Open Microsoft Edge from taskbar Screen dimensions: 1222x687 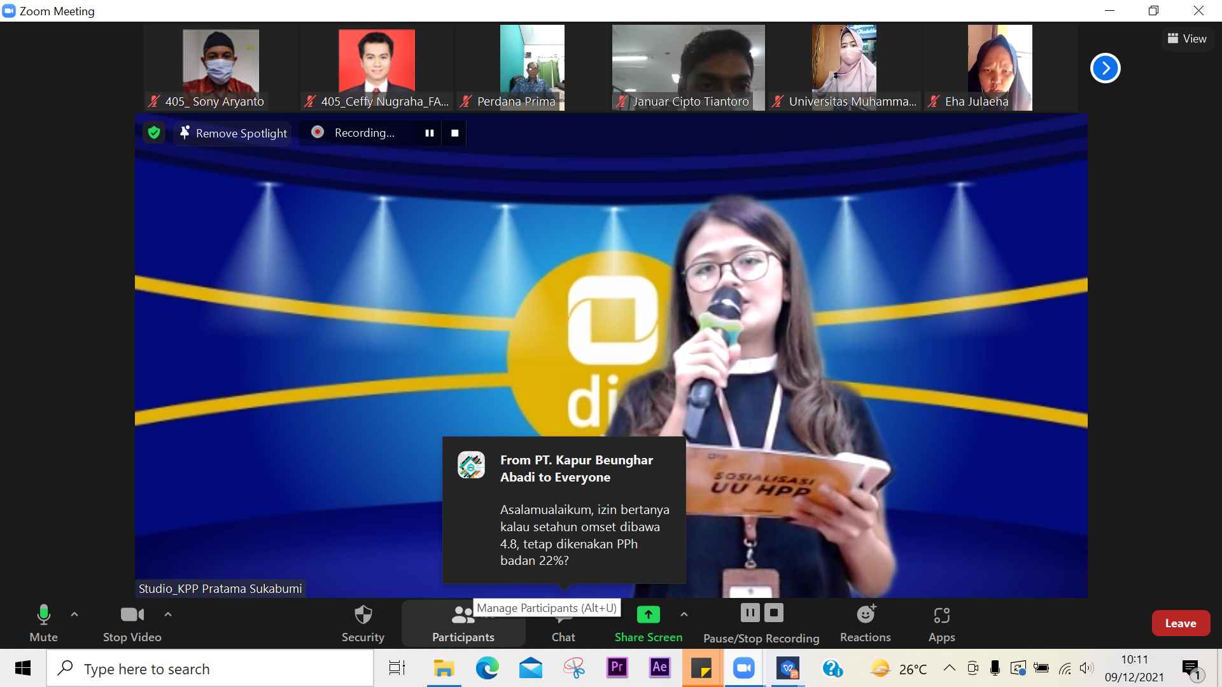(488, 668)
